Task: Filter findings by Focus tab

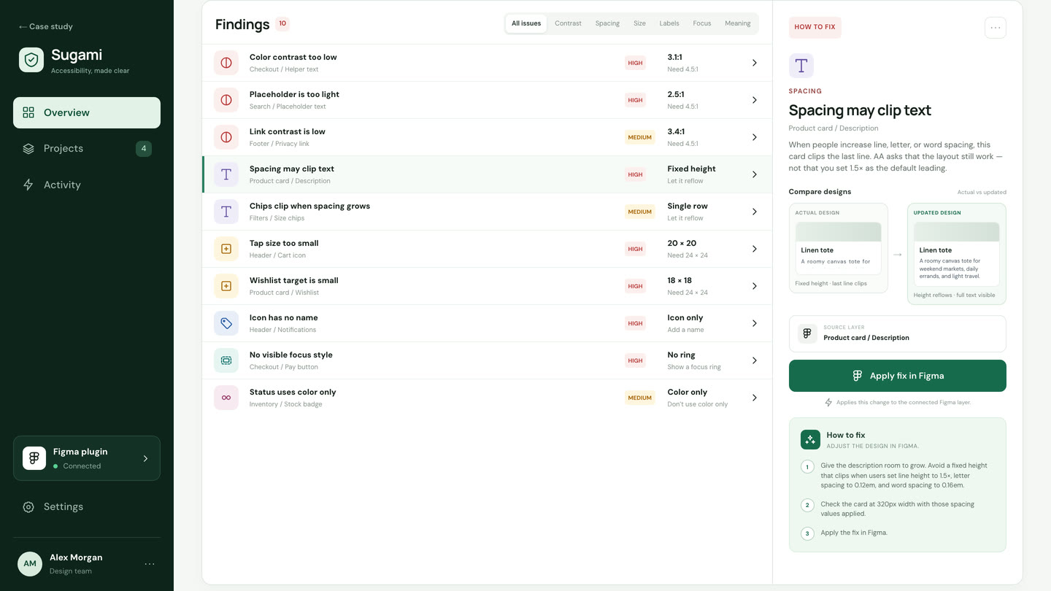Action: pyautogui.click(x=702, y=23)
